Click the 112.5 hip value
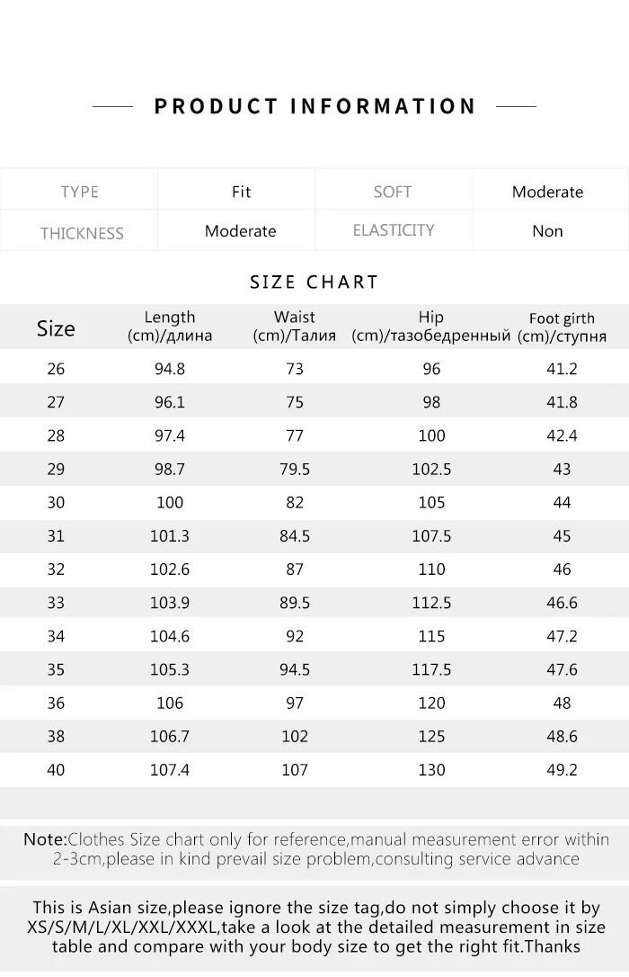The height and width of the screenshot is (977, 629). 431,603
